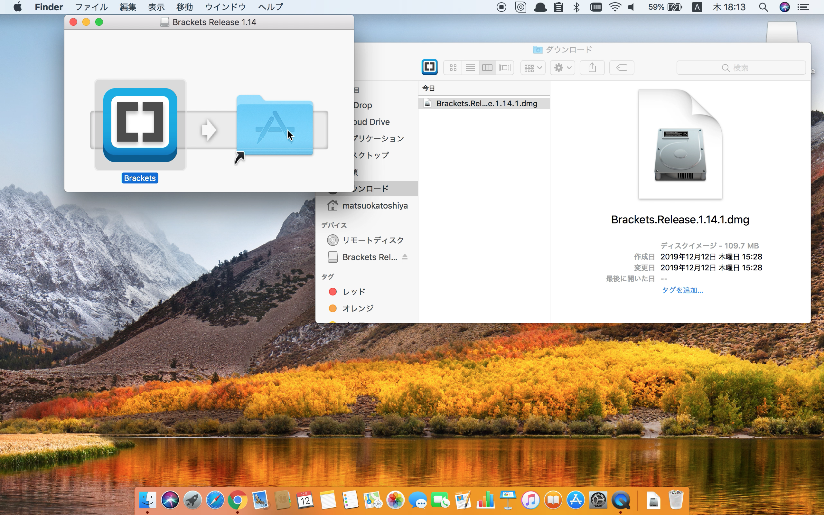Open Spotlight search in menu bar
This screenshot has width=824, height=515.
pos(763,7)
